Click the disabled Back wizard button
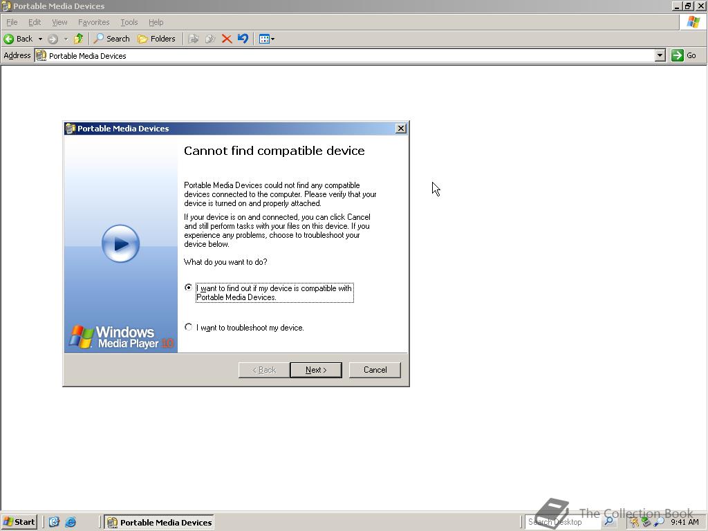Image resolution: width=708 pixels, height=531 pixels. click(x=264, y=370)
